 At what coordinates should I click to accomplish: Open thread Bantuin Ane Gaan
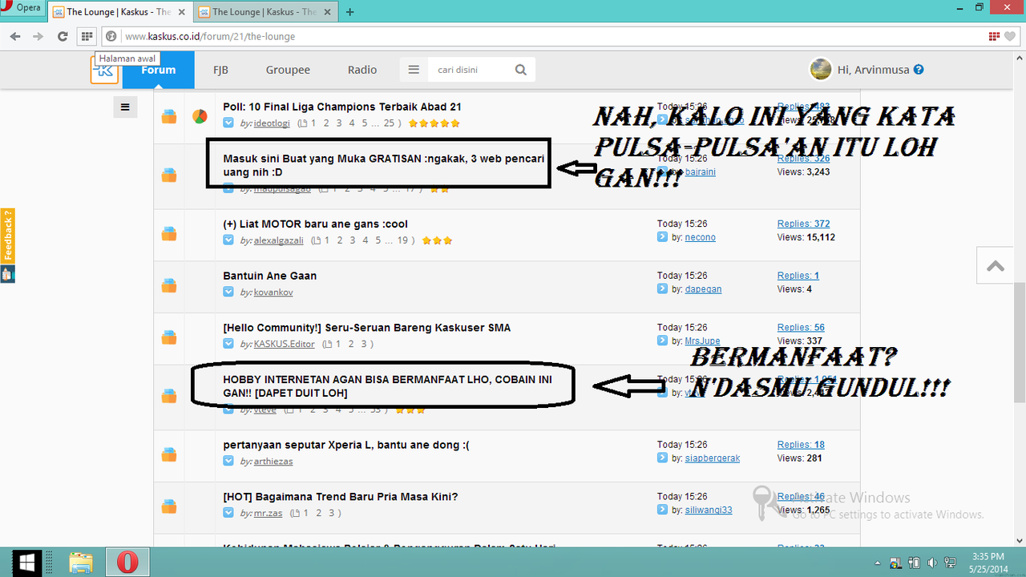pos(270,276)
